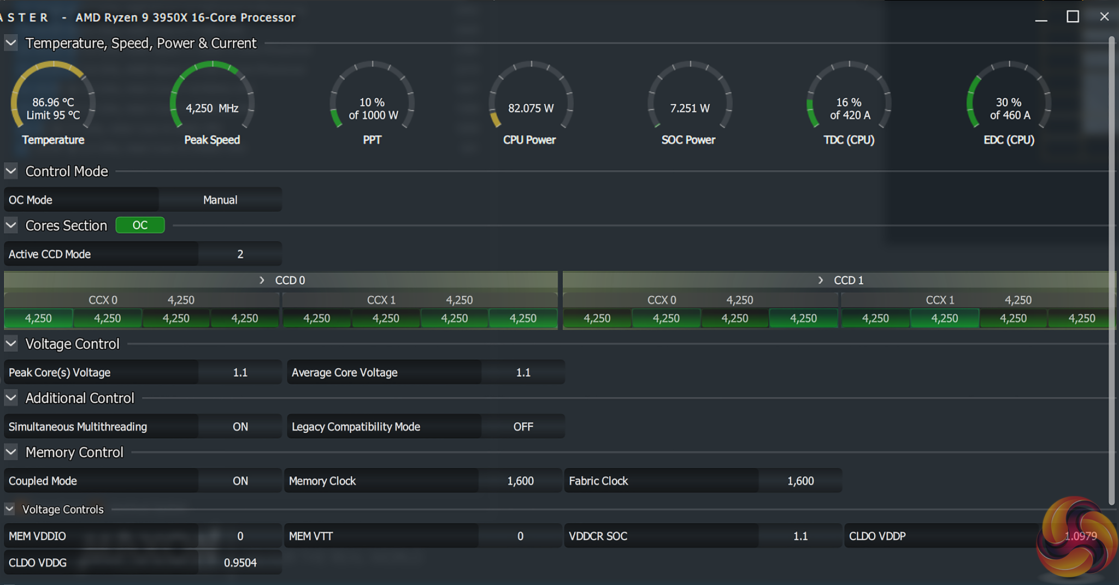This screenshot has width=1119, height=585.
Task: Click the EDC (CPU) gauge
Action: click(1009, 98)
